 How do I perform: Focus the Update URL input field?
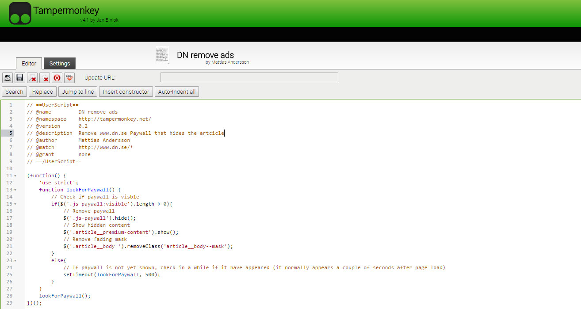point(249,78)
